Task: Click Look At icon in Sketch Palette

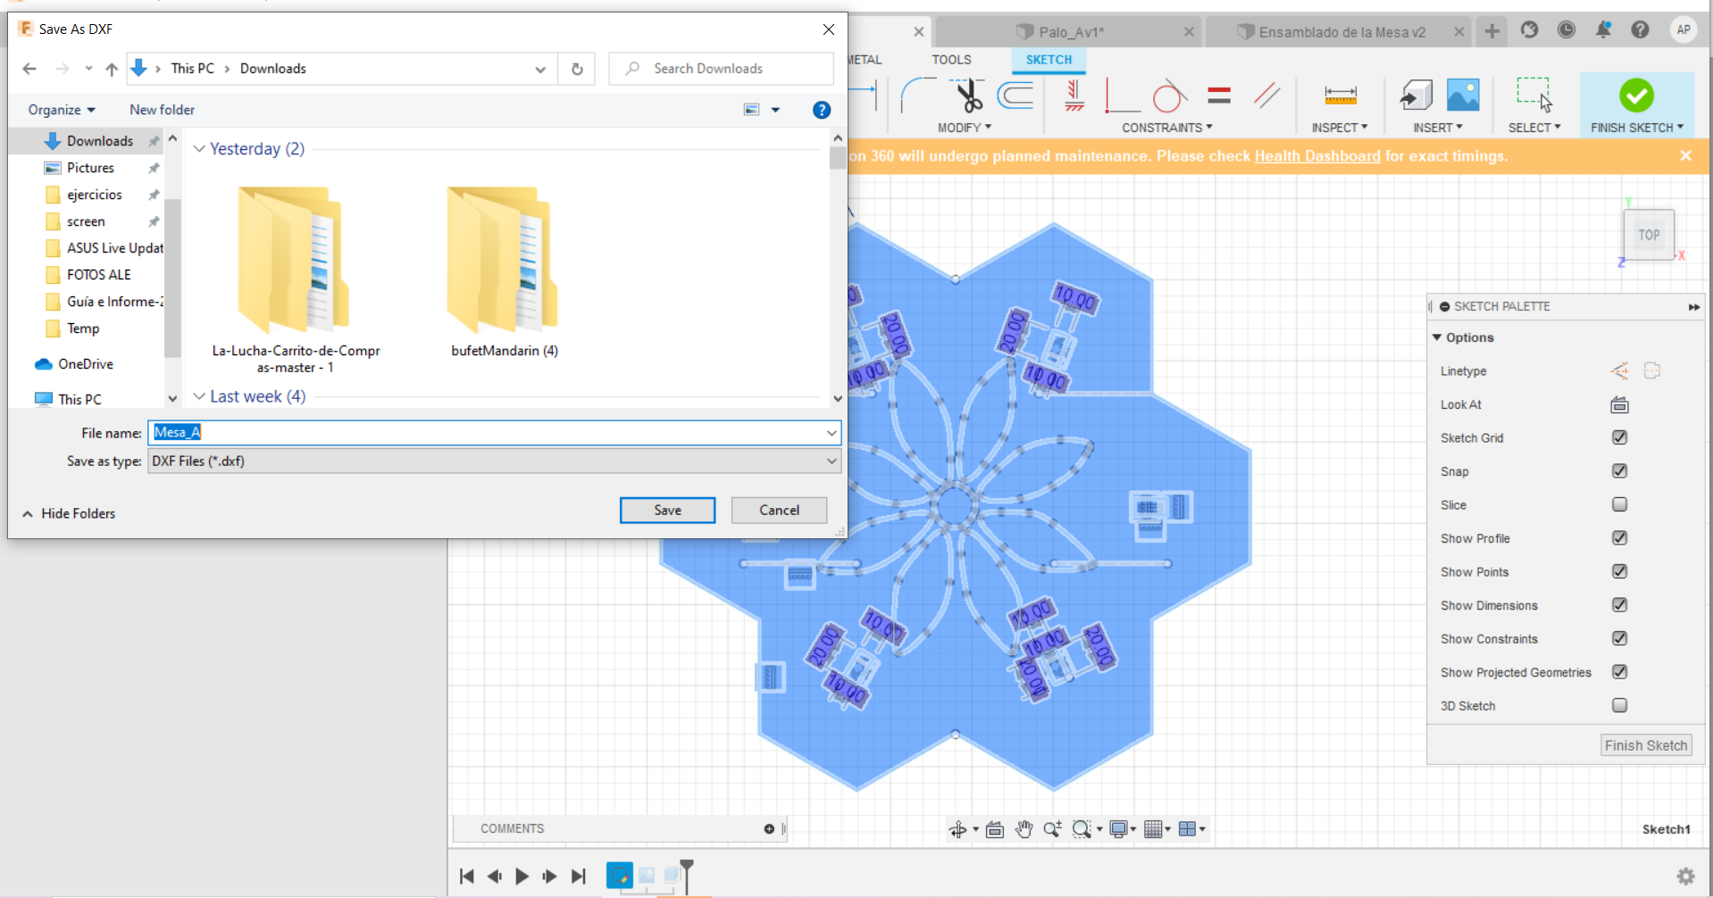Action: (1619, 405)
